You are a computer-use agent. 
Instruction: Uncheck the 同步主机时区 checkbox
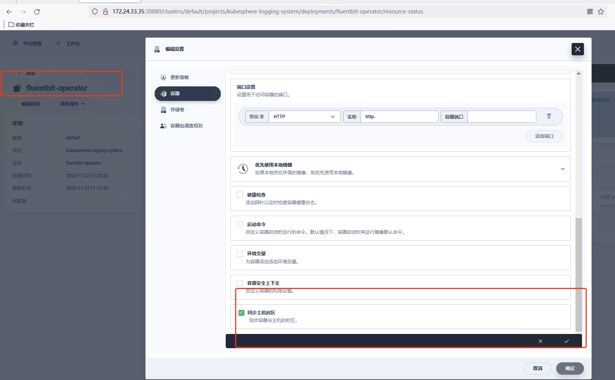[241, 312]
